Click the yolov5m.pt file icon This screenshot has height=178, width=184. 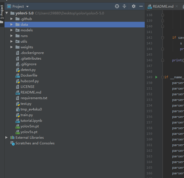point(18,126)
